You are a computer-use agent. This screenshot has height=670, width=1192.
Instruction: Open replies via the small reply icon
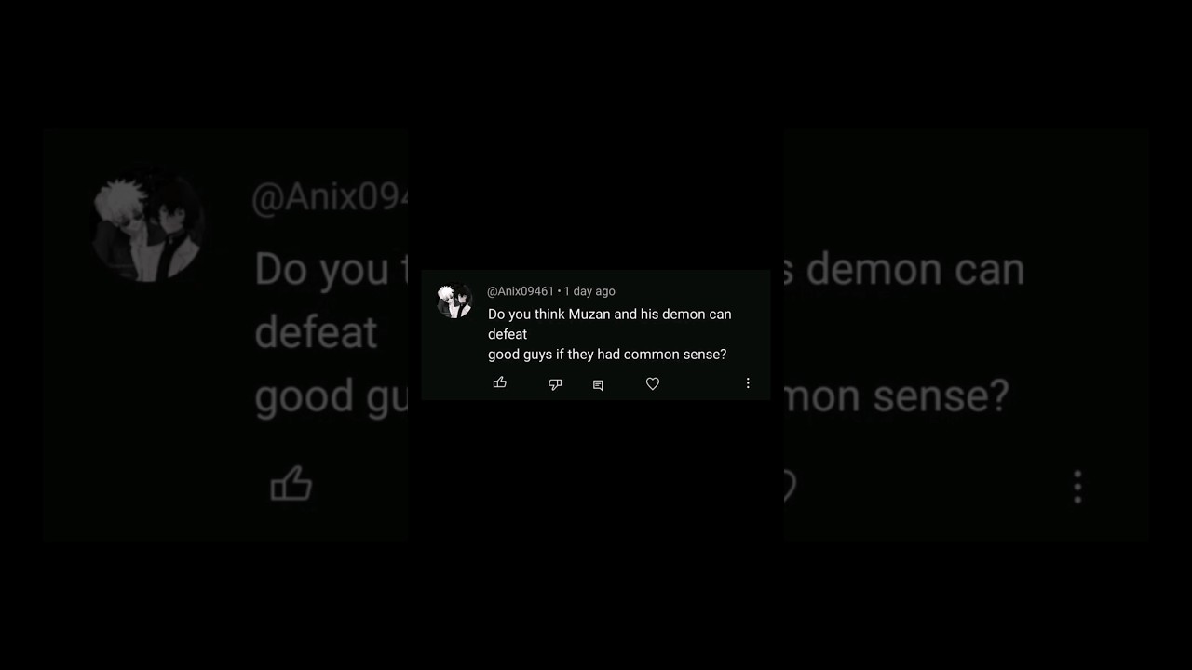[x=598, y=385]
